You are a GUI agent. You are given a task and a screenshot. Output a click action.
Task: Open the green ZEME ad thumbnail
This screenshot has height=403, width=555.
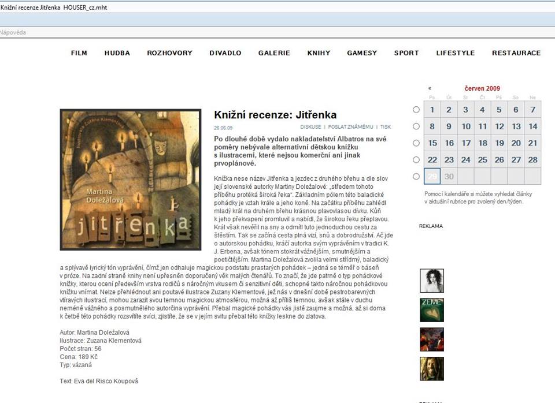point(431,310)
